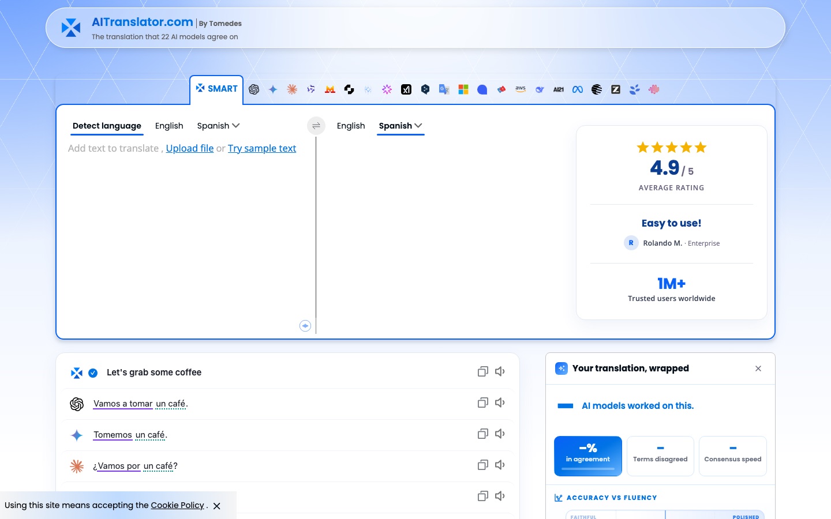This screenshot has height=519, width=831.
Task: Click the "AVERAGE RATING" label
Action: (672, 188)
